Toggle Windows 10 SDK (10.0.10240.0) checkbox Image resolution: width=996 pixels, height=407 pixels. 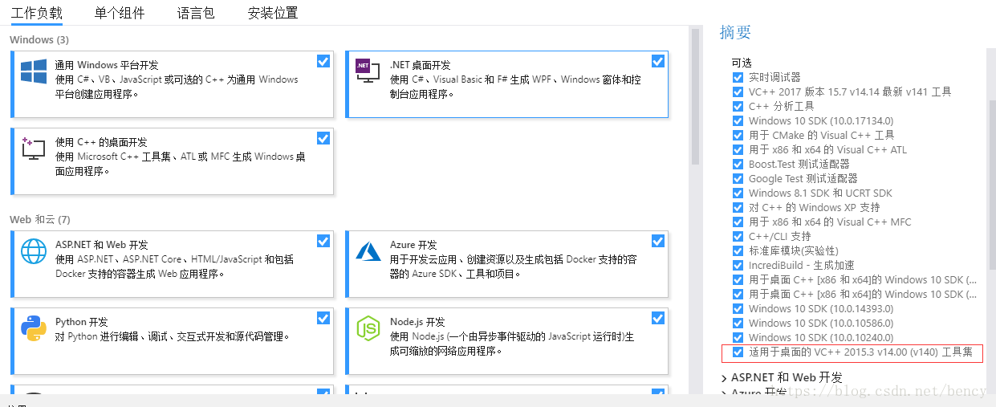tap(738, 337)
